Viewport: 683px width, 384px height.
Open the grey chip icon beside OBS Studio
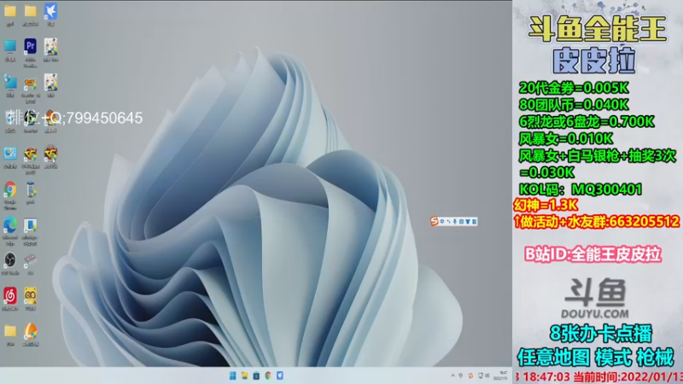click(30, 260)
